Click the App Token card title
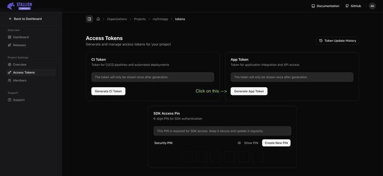 tap(239, 60)
